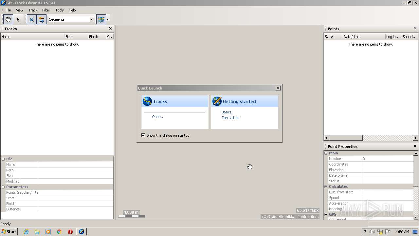The height and width of the screenshot is (236, 419).
Task: Click the volume tray icon
Action: 372,232
